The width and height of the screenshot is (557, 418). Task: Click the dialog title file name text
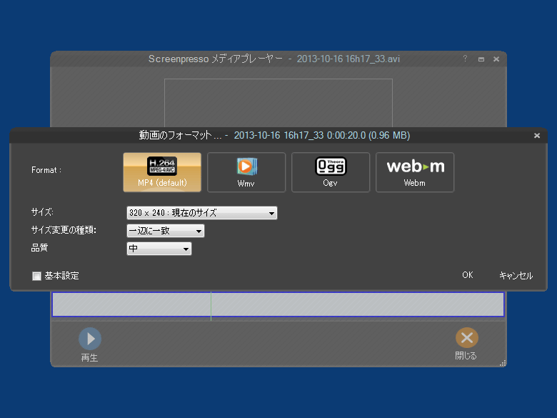[322, 136]
